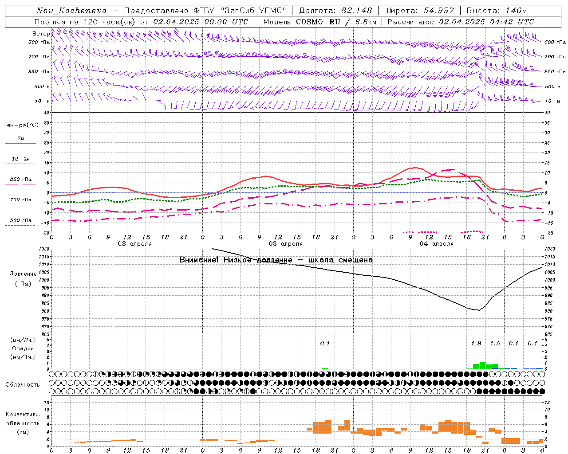Image resolution: width=568 pixels, height=454 pixels.
Task: Click the 'Ветер' wind panel label
Action: point(41,34)
